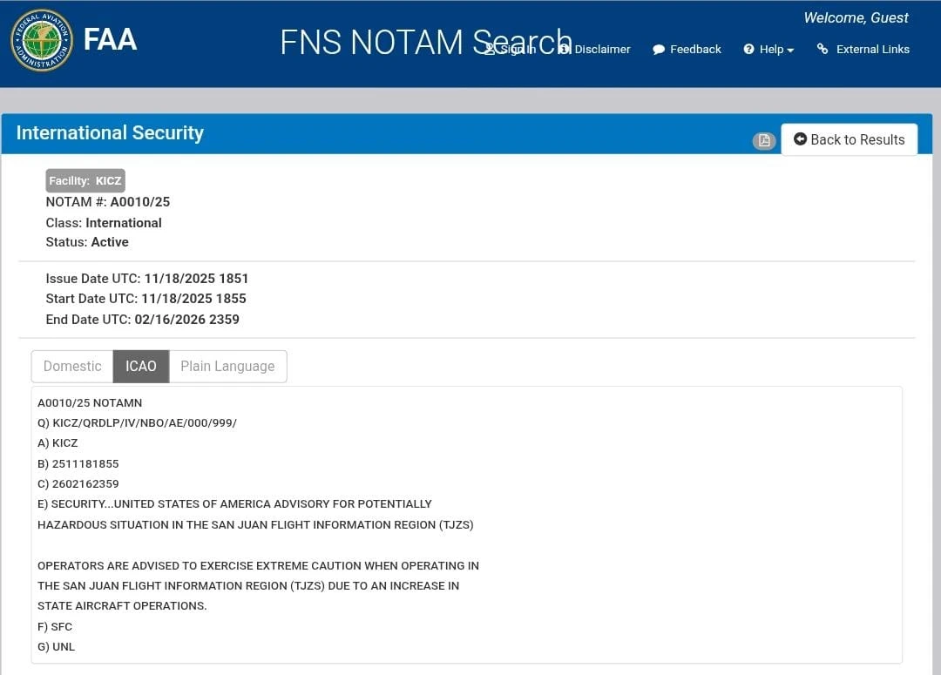Click the External Links chain icon
This screenshot has width=941, height=675.
click(x=823, y=49)
